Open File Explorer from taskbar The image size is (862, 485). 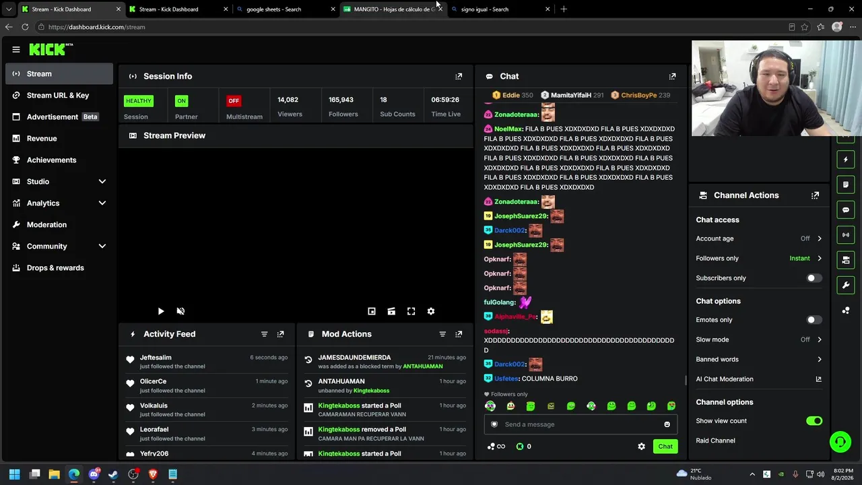55,474
